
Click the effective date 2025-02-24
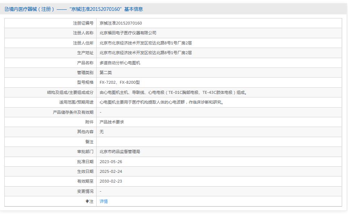coord(111,171)
